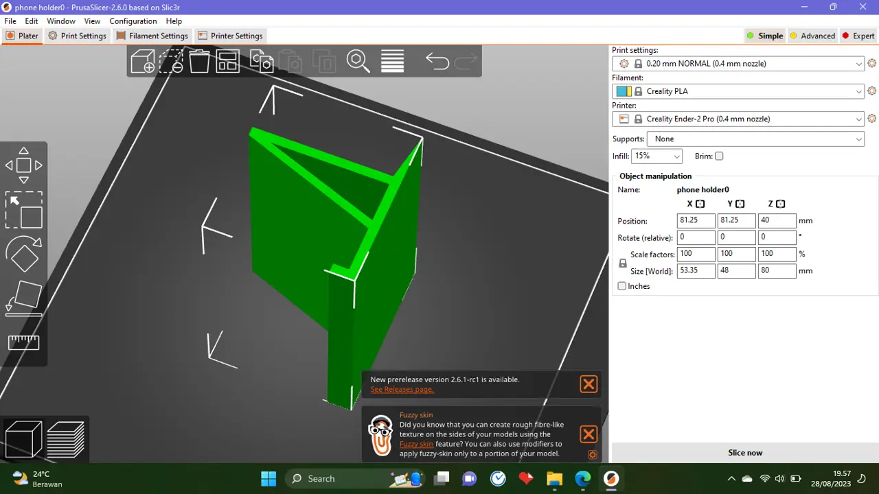The height and width of the screenshot is (494, 879).
Task: Select the Measure ruler tool
Action: [24, 342]
